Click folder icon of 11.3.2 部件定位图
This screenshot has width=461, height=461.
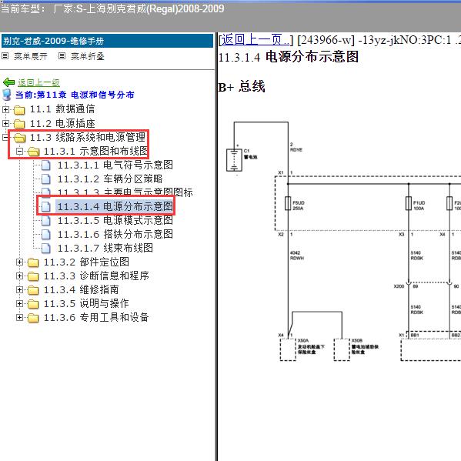(x=33, y=262)
